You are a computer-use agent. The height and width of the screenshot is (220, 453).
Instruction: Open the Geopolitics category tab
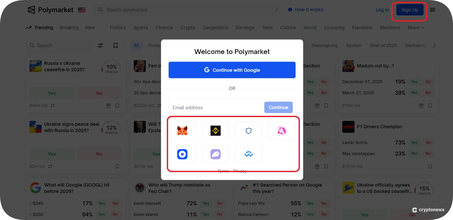(215, 28)
